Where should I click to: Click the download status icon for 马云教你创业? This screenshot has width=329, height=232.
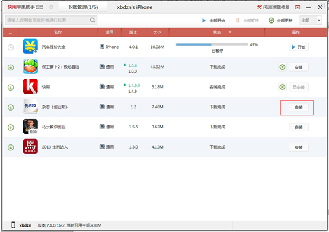pos(11,127)
